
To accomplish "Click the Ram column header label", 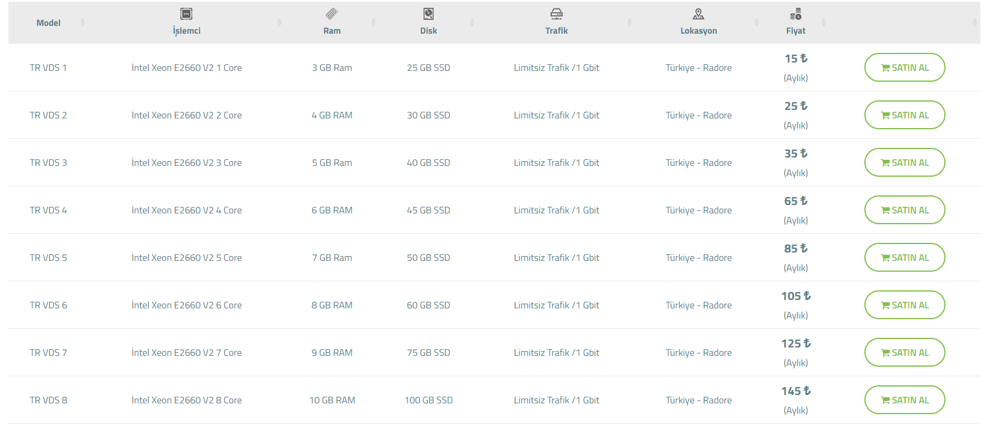I will tap(332, 31).
